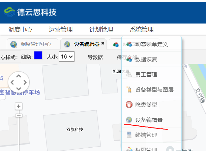206x151 pixels.
Task: Expand the 大小 size dropdown
Action: point(67,56)
